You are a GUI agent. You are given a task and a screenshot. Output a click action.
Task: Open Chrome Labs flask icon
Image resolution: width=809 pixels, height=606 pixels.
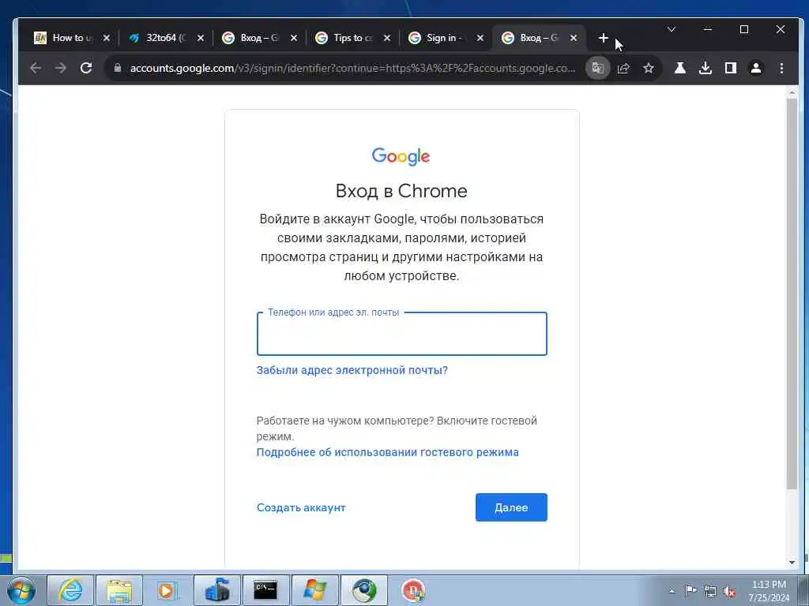pos(680,68)
